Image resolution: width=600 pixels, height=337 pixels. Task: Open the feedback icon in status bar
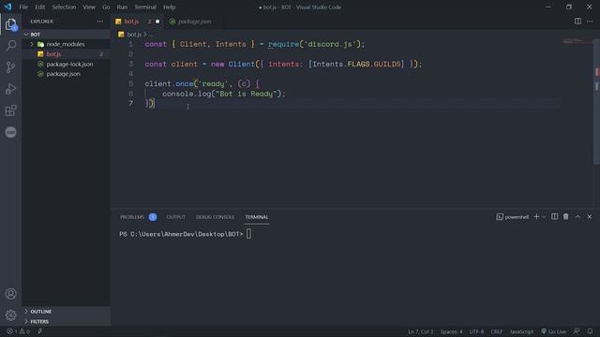[577, 331]
